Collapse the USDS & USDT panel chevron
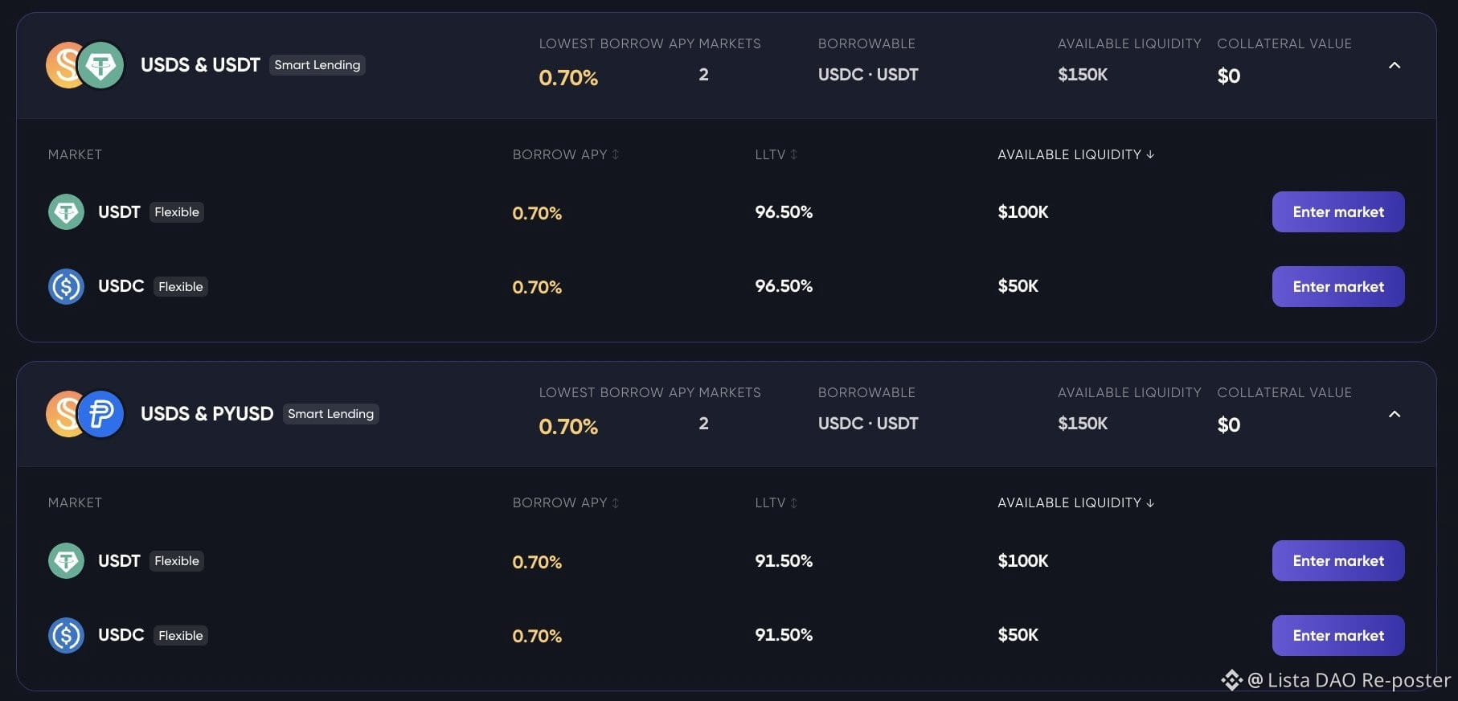Image resolution: width=1458 pixels, height=701 pixels. tap(1395, 65)
